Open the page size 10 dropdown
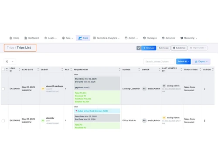This screenshot has width=218, height=163. click(10, 62)
